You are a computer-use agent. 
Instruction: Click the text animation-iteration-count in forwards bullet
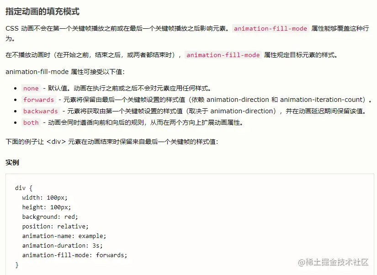(x=321, y=100)
